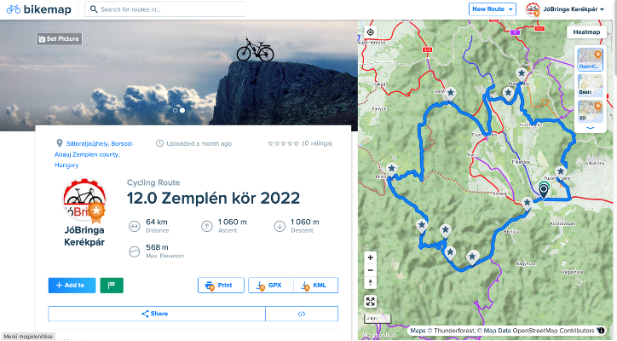Image resolution: width=617 pixels, height=341 pixels.
Task: Open embed code button beside Share
Action: pyautogui.click(x=302, y=314)
